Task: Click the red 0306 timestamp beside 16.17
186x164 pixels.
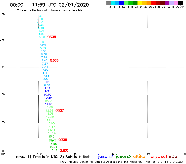Action: [x=64, y=150]
